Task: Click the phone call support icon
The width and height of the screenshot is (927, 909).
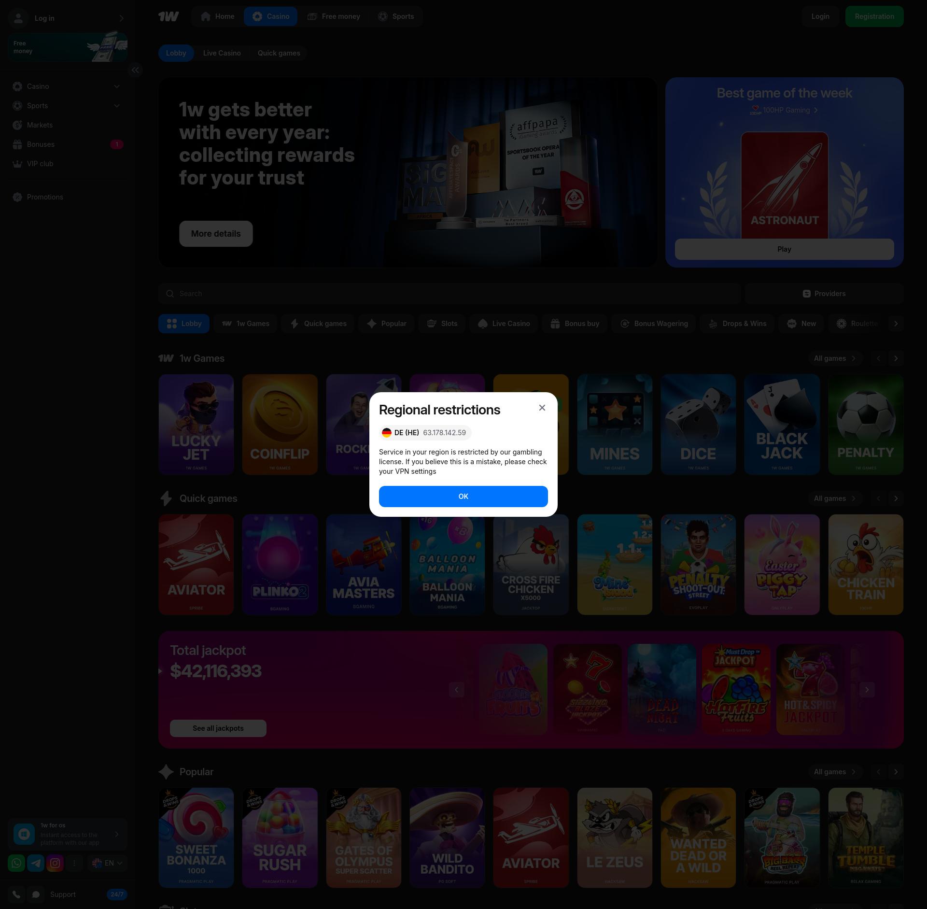Action: click(16, 895)
